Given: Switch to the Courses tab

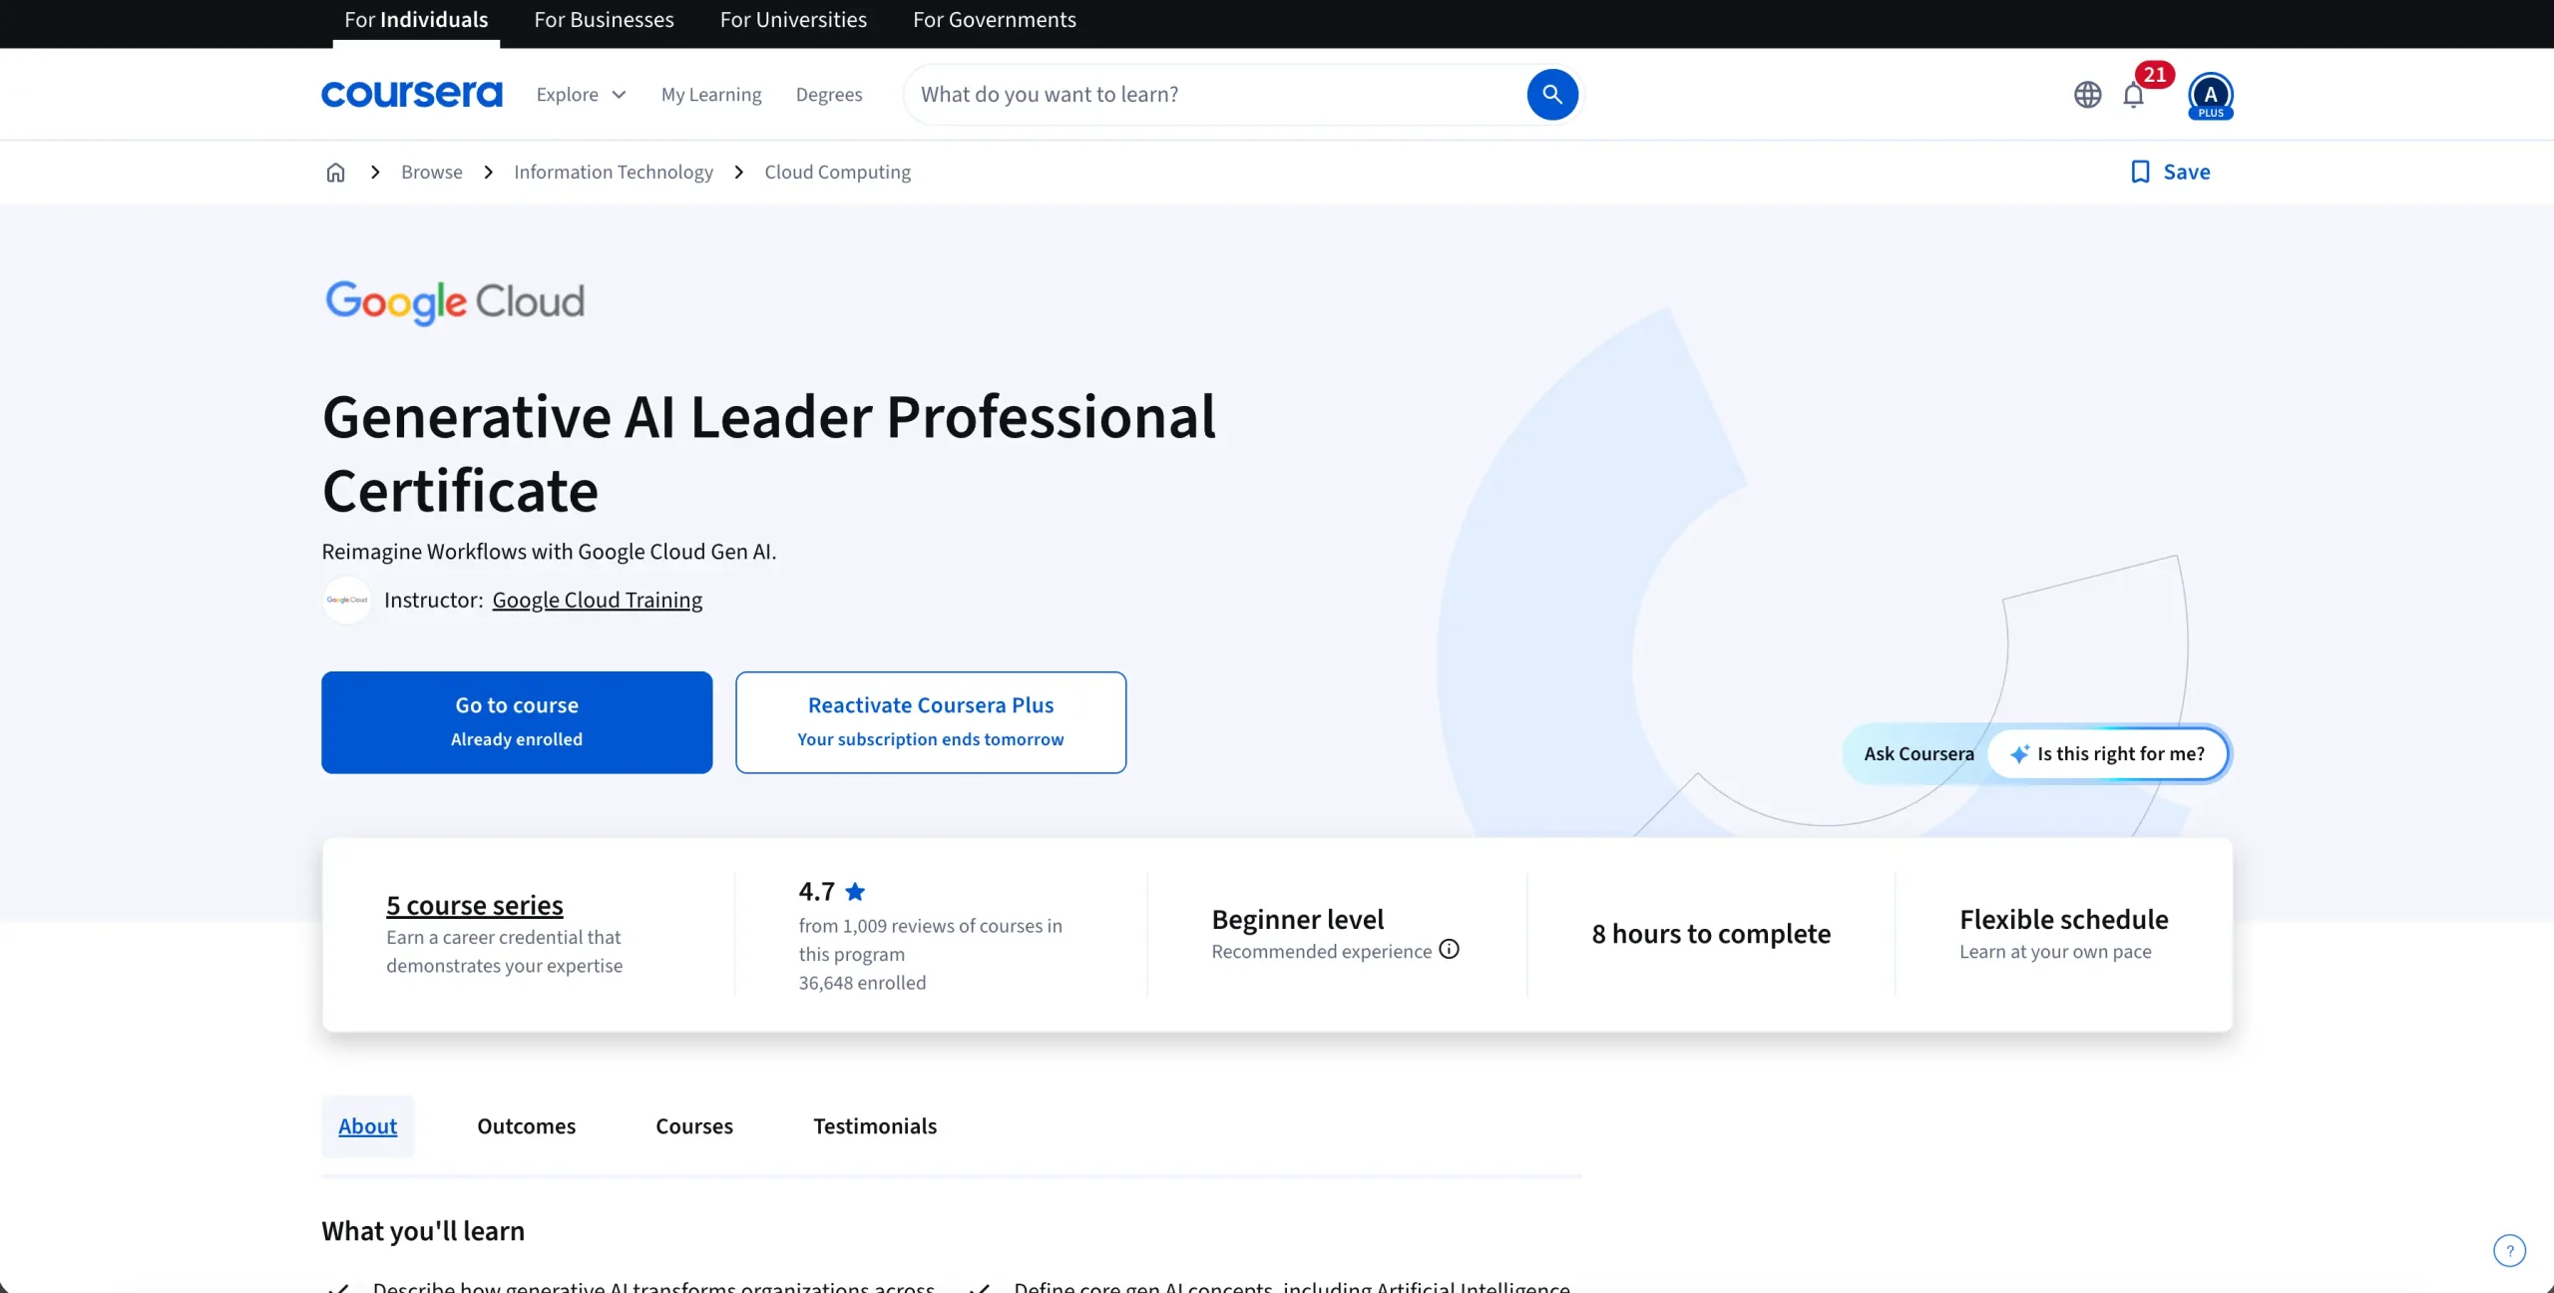Looking at the screenshot, I should 694,1126.
